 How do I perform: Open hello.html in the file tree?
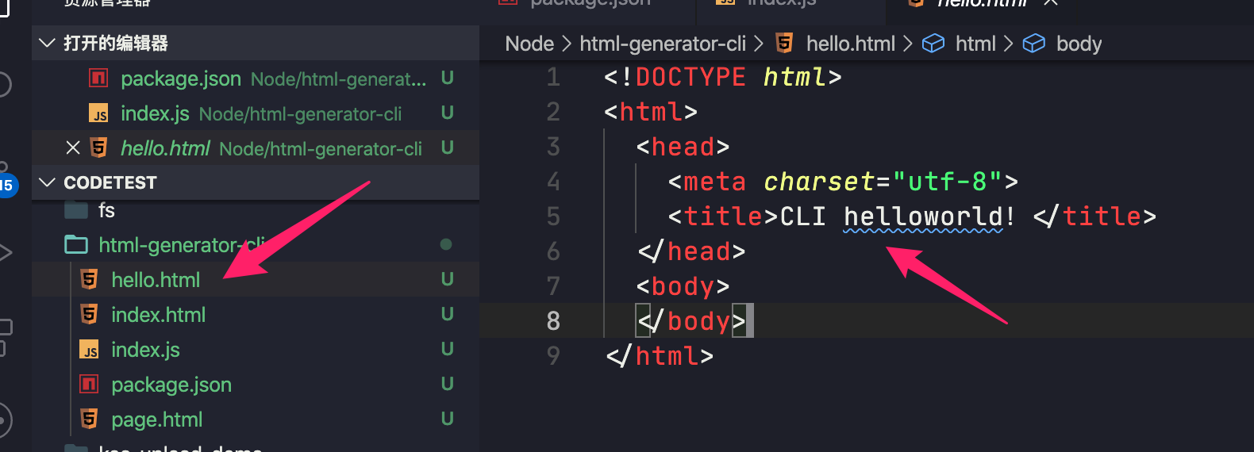(x=256, y=280)
